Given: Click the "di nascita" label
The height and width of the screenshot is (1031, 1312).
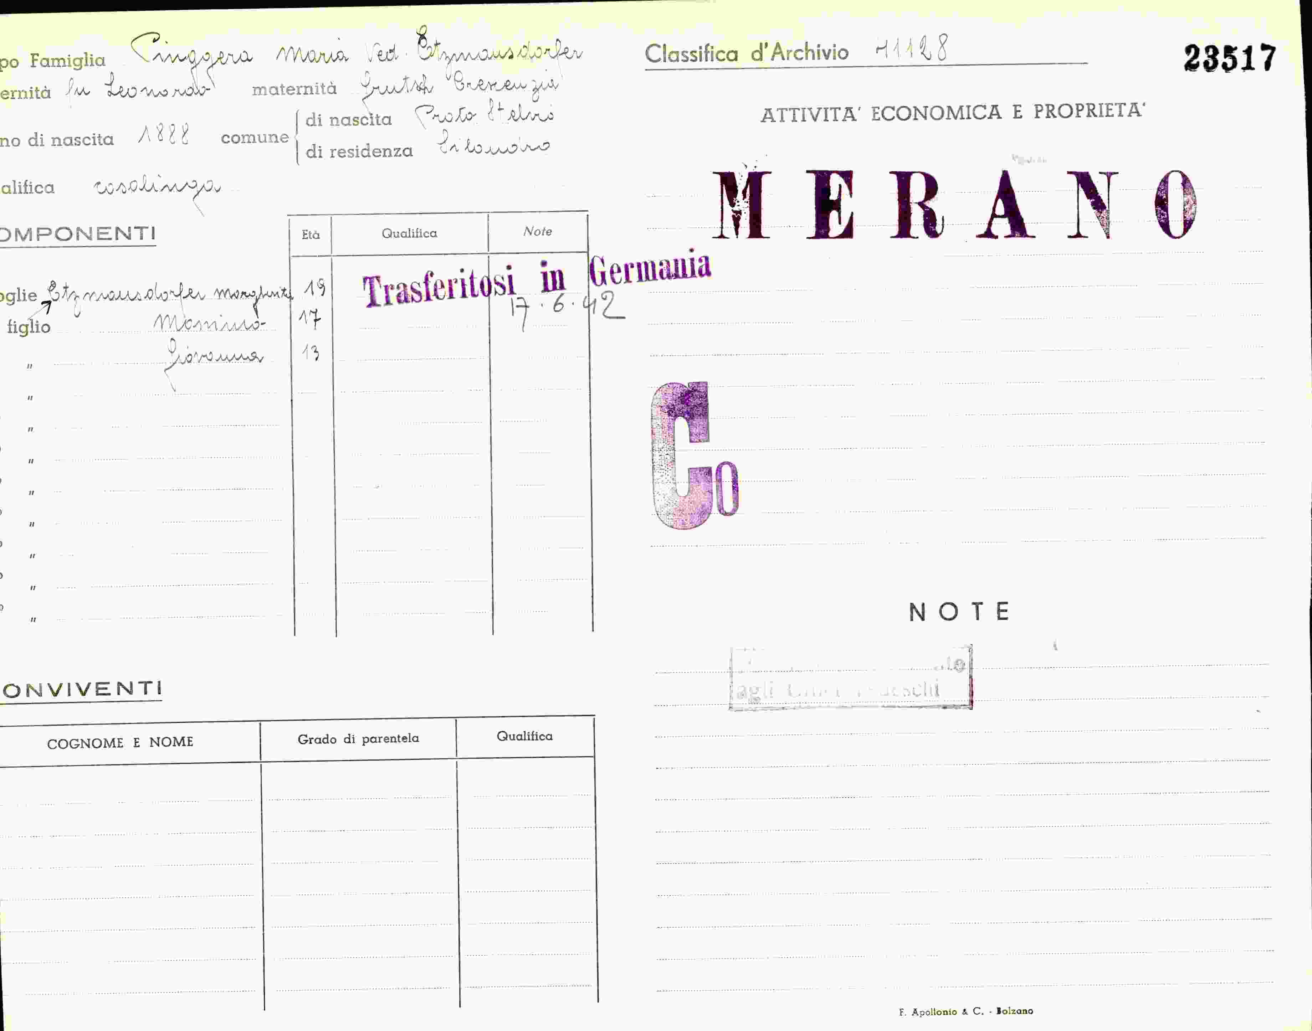Looking at the screenshot, I should [348, 119].
